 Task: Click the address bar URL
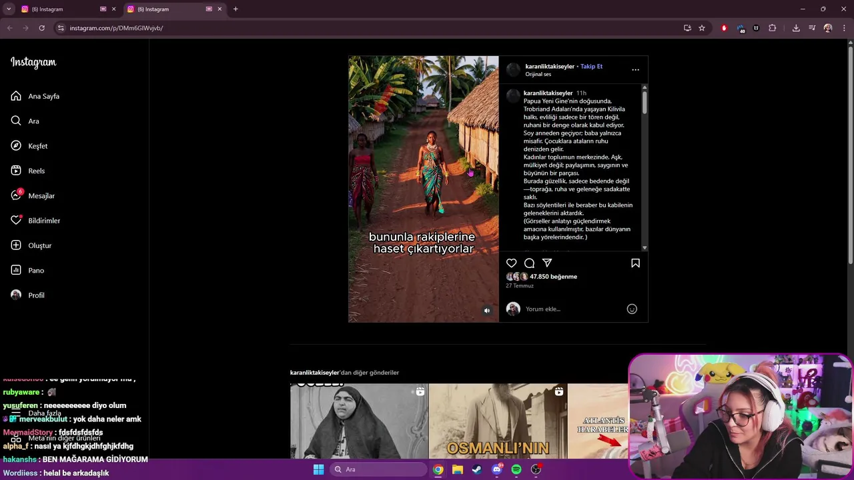[116, 28]
